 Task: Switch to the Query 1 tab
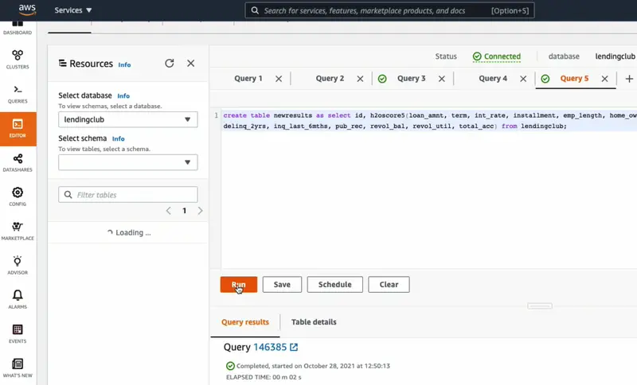tap(248, 78)
